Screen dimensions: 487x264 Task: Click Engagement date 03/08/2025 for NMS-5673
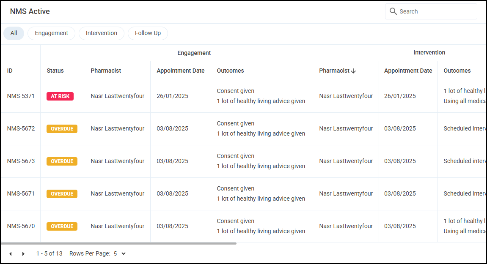click(x=172, y=161)
